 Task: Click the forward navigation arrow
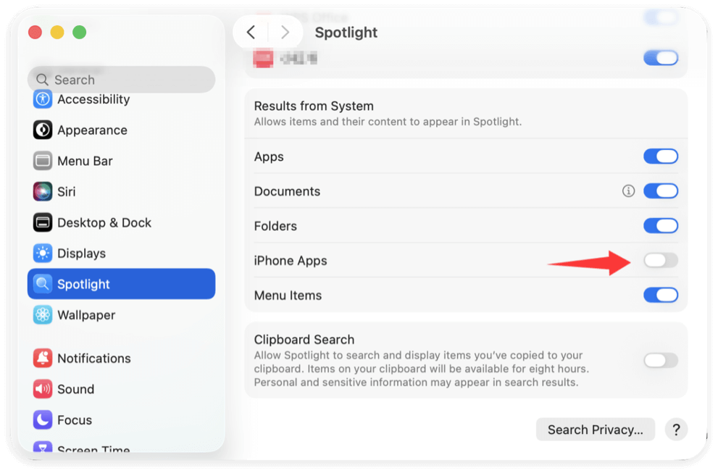tap(284, 32)
